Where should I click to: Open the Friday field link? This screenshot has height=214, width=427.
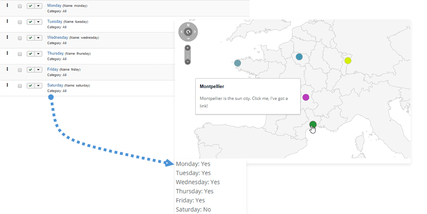coord(53,69)
